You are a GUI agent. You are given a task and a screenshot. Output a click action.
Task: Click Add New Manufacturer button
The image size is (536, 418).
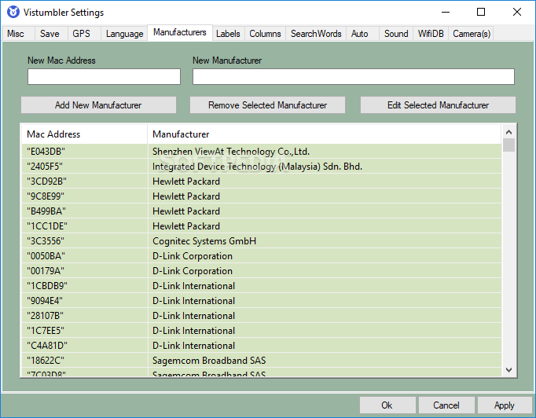point(98,105)
